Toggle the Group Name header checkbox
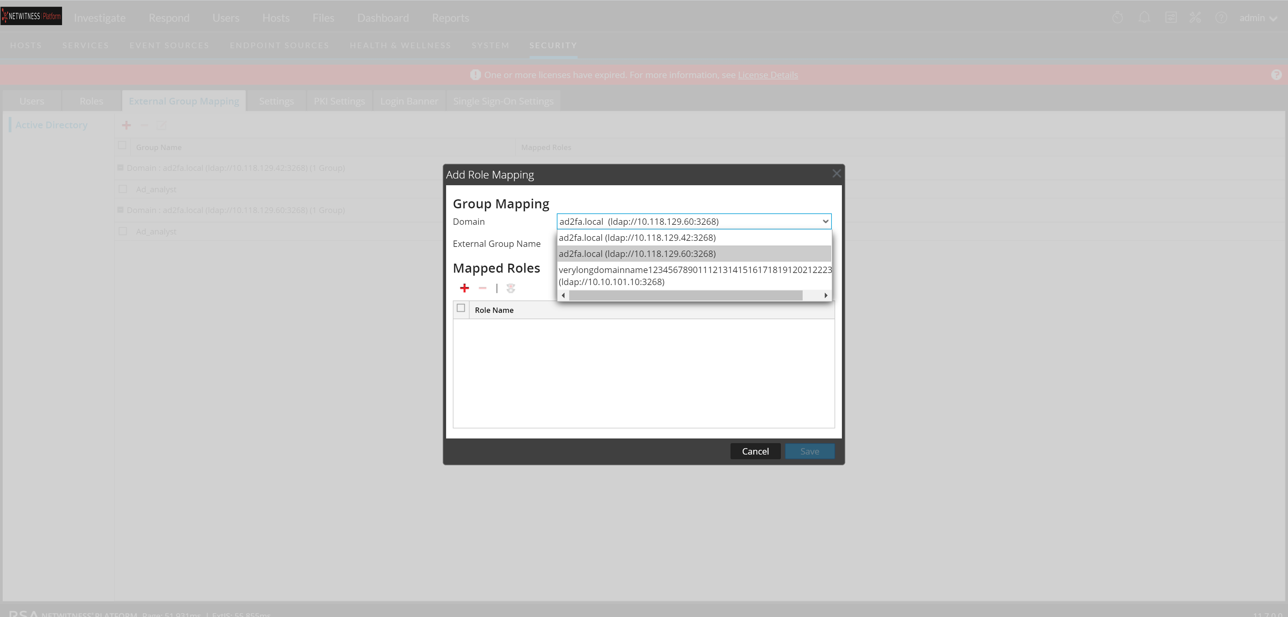Viewport: 1288px width, 617px height. coord(122,145)
